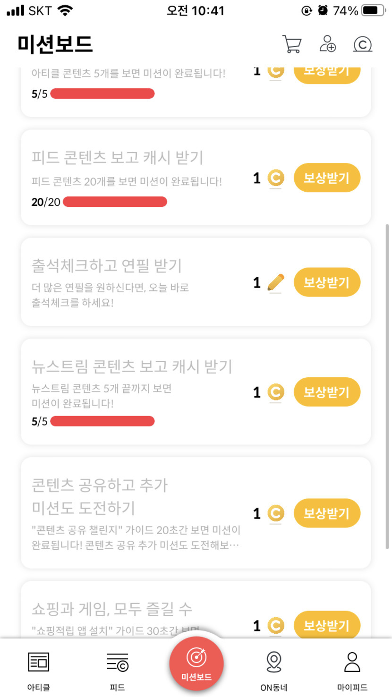The height and width of the screenshot is (697, 392).
Task: Click the 20/20 feed progress bar
Action: coord(115,202)
